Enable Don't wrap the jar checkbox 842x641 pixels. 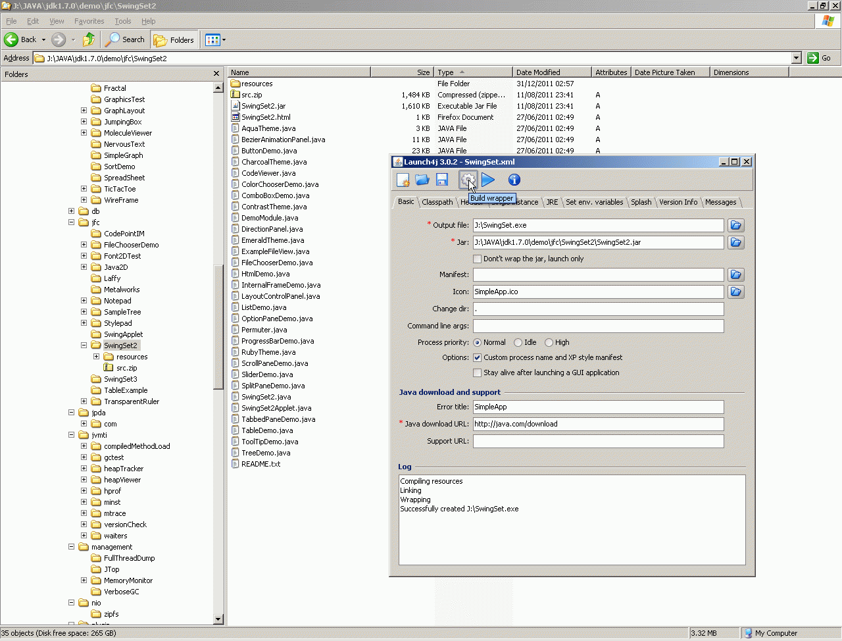(x=478, y=259)
